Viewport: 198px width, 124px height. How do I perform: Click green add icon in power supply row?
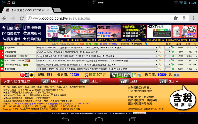click(173, 69)
